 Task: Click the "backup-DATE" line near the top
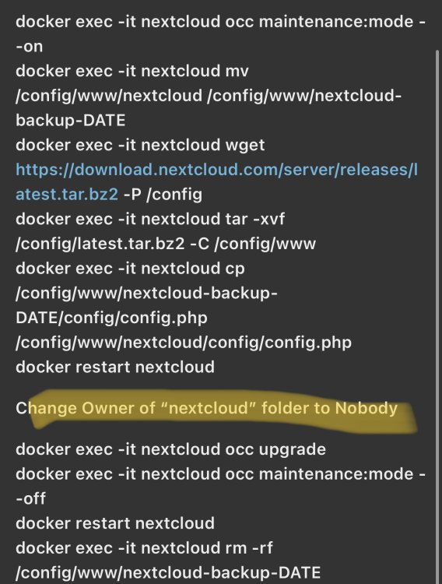point(70,120)
